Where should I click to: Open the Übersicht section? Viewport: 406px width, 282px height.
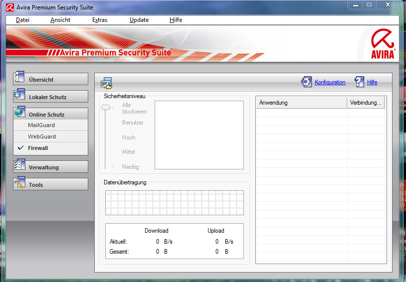(51, 79)
